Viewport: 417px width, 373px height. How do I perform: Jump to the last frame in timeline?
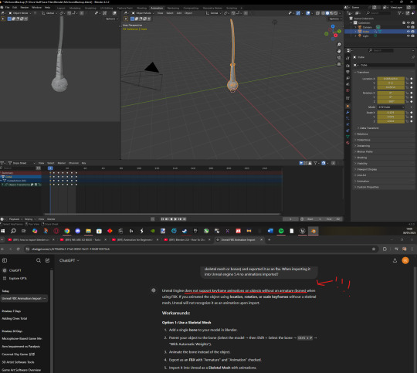tap(185, 219)
